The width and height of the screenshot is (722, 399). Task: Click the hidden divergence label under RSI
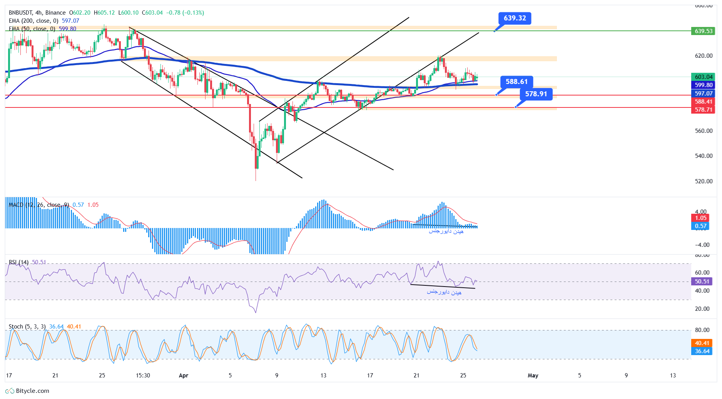pyautogui.click(x=444, y=292)
